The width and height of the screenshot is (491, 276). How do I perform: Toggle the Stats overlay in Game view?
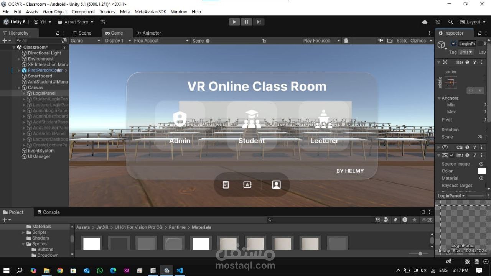point(402,41)
